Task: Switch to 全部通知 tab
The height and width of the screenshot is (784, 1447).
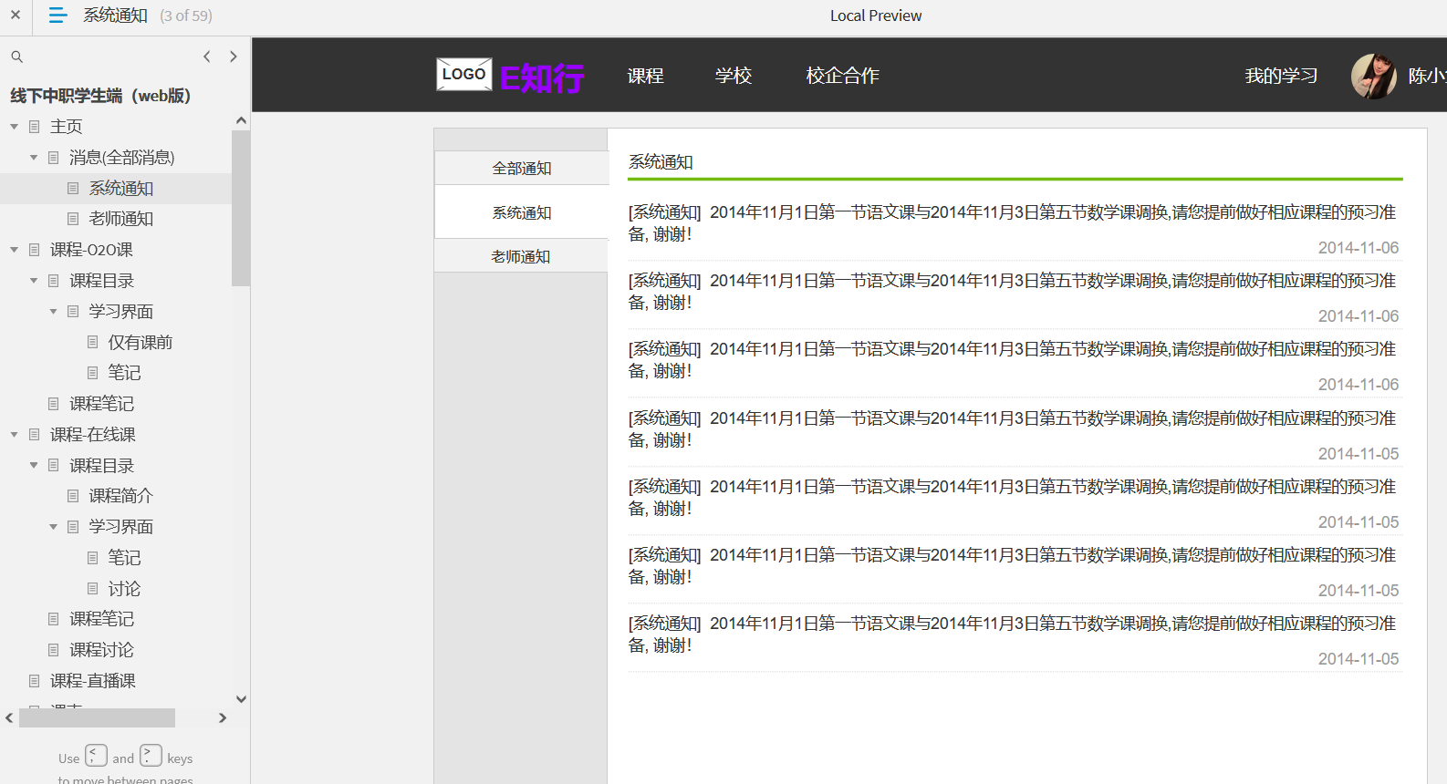Action: (522, 168)
